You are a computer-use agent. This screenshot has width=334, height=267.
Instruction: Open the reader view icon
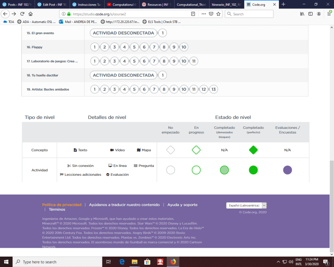[193, 14]
